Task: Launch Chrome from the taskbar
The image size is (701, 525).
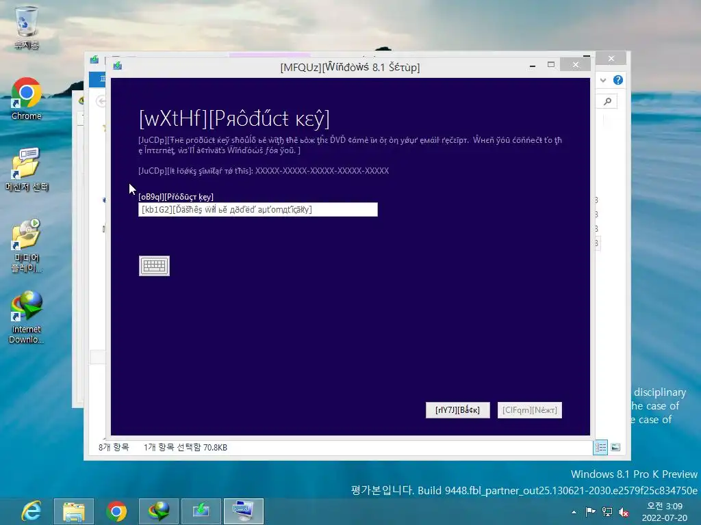Action: [x=116, y=511]
